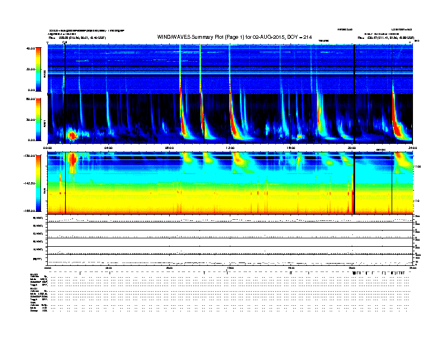The image size is (445, 344).
Task: Click 12:00 tick below the RAD1 spectrogram
Action: (230, 148)
